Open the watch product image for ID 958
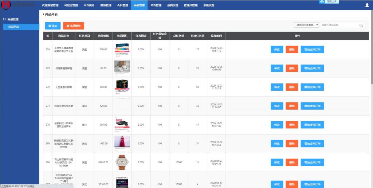 coord(122,162)
